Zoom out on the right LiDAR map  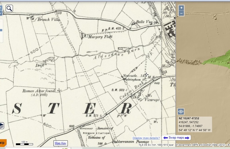[x=181, y=13]
